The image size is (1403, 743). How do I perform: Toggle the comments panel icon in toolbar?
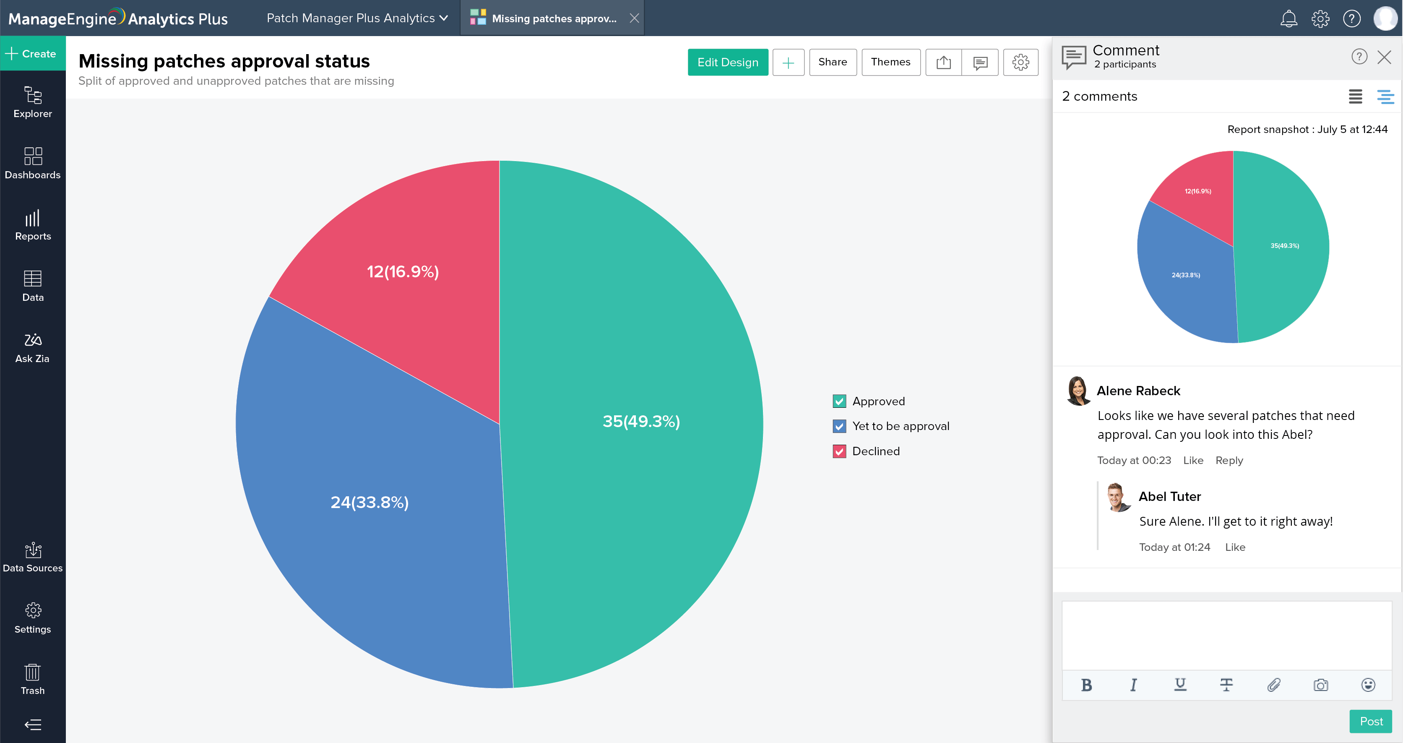(x=980, y=62)
